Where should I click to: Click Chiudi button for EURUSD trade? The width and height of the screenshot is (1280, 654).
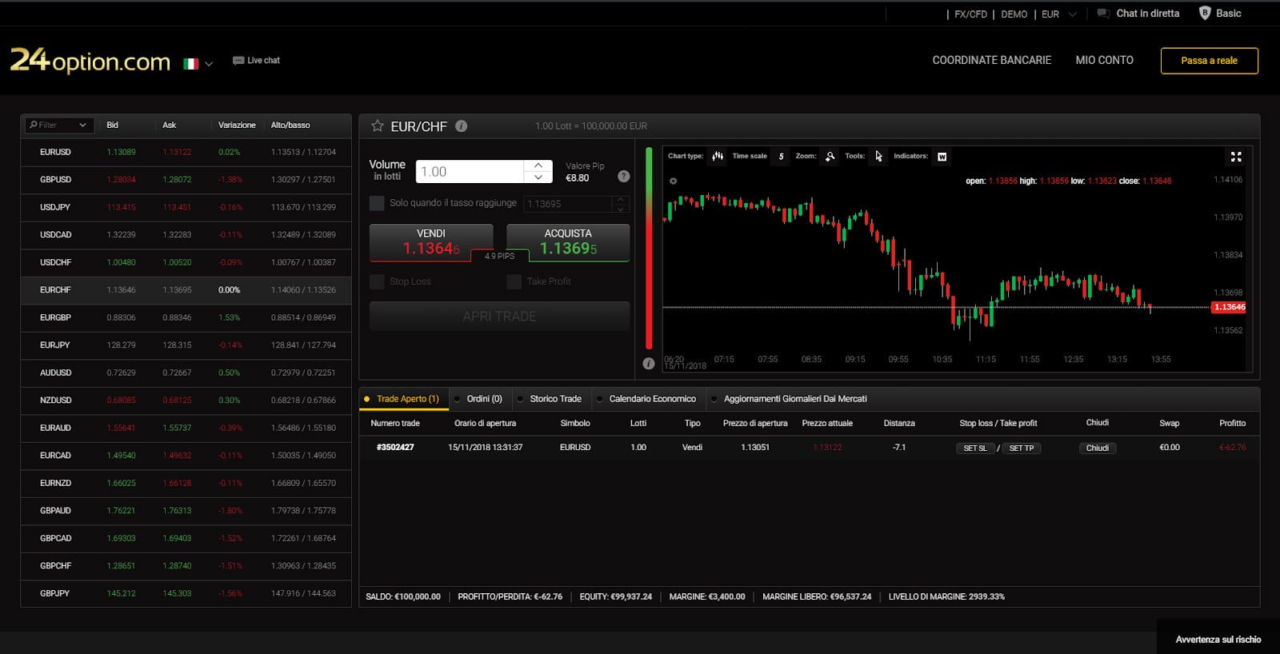[x=1098, y=449]
